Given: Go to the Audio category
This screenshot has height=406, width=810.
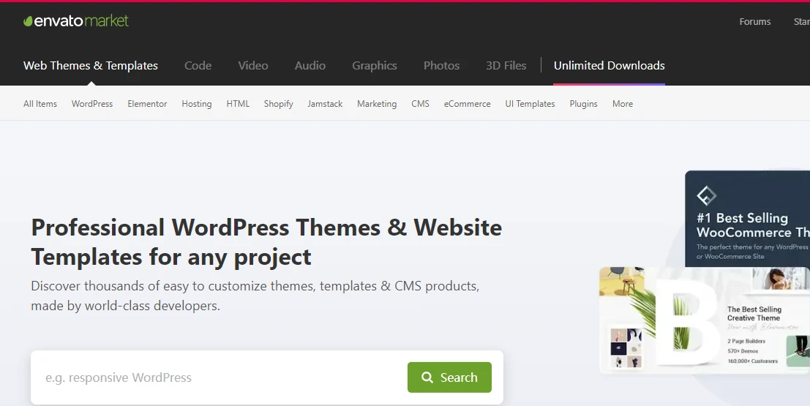Looking at the screenshot, I should [x=310, y=66].
